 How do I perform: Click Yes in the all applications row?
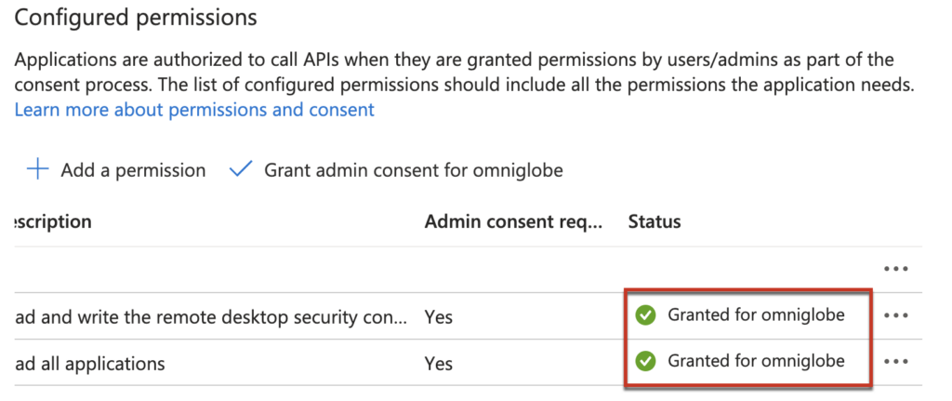pyautogui.click(x=438, y=363)
